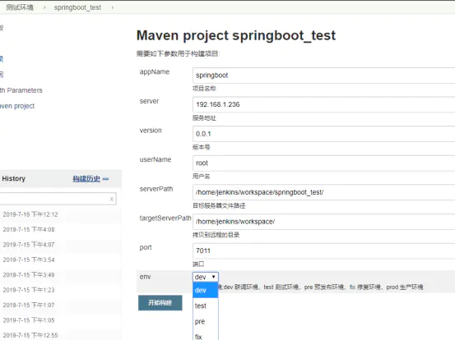Select the serverPath input field

pos(323,192)
